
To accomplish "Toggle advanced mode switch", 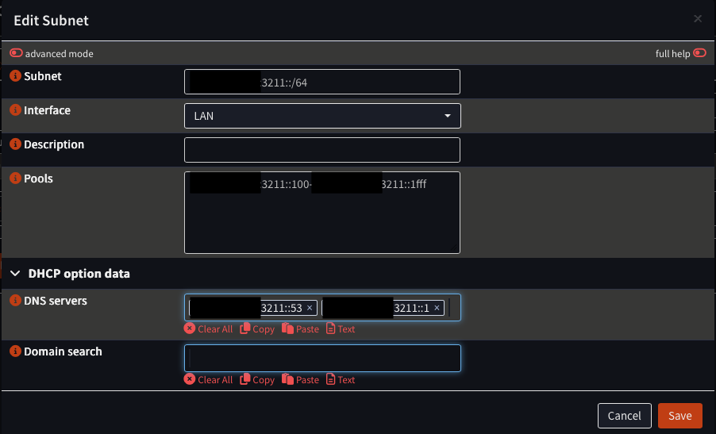I will click(17, 54).
